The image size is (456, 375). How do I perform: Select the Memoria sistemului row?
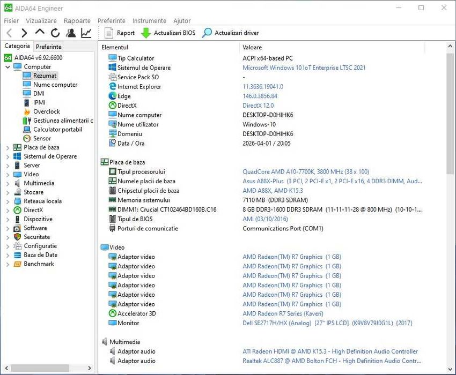point(262,200)
